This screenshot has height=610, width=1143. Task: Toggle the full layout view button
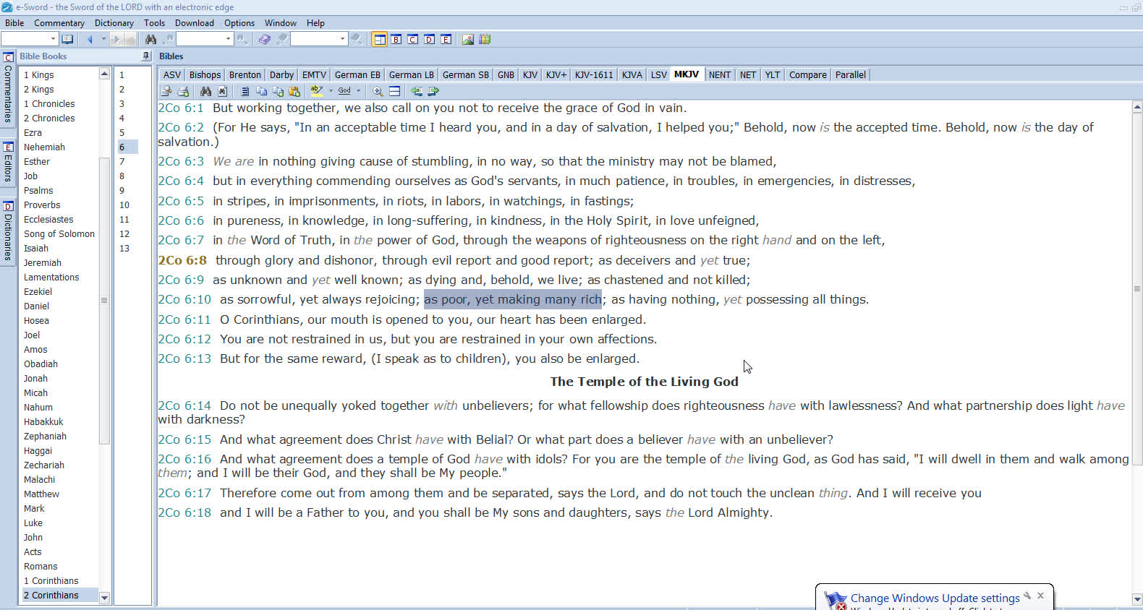coord(380,39)
